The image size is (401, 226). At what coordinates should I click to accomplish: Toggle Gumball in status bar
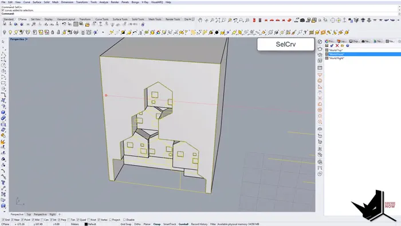(183, 224)
